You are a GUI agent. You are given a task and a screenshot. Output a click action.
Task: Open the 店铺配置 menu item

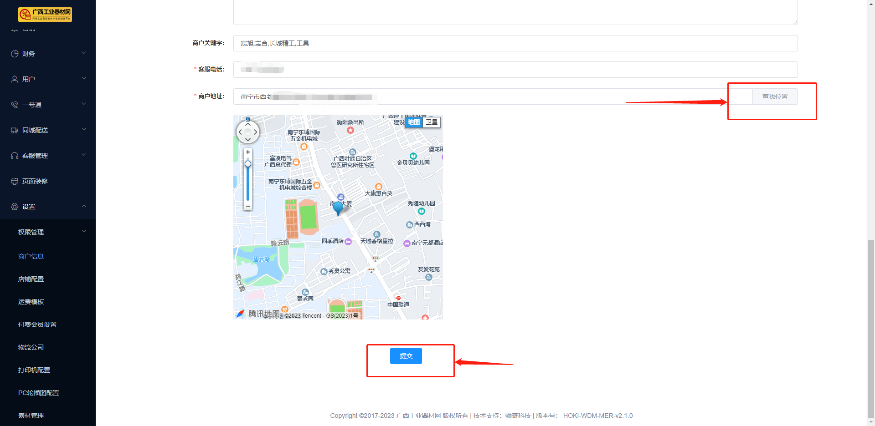[31, 279]
